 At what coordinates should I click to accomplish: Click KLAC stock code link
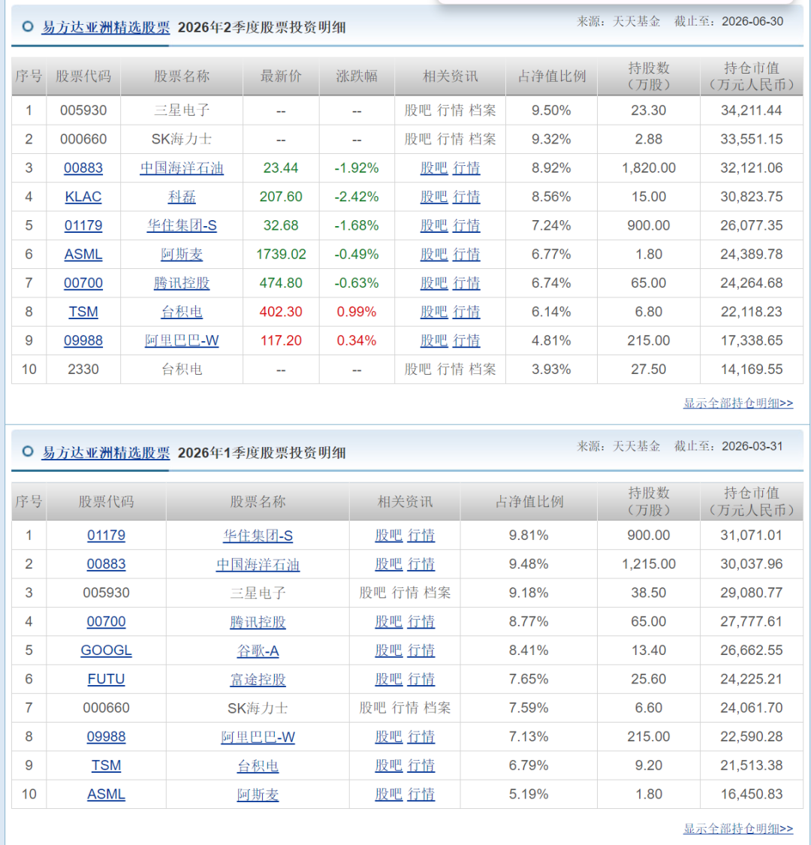83,197
